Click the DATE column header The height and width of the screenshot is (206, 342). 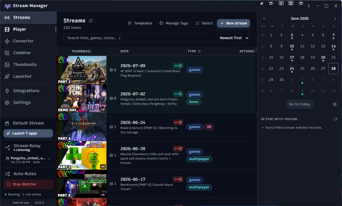[x=125, y=51]
